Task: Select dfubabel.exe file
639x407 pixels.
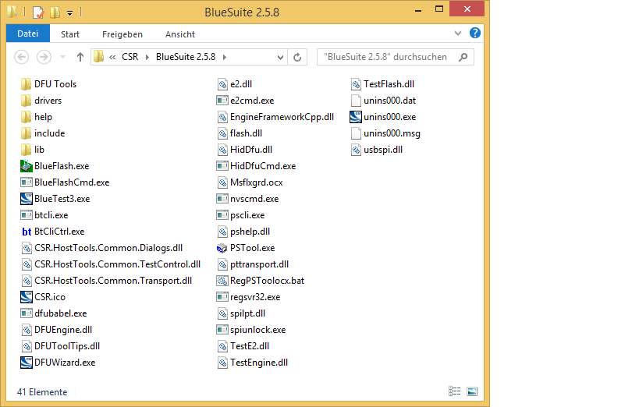Action: 53,313
